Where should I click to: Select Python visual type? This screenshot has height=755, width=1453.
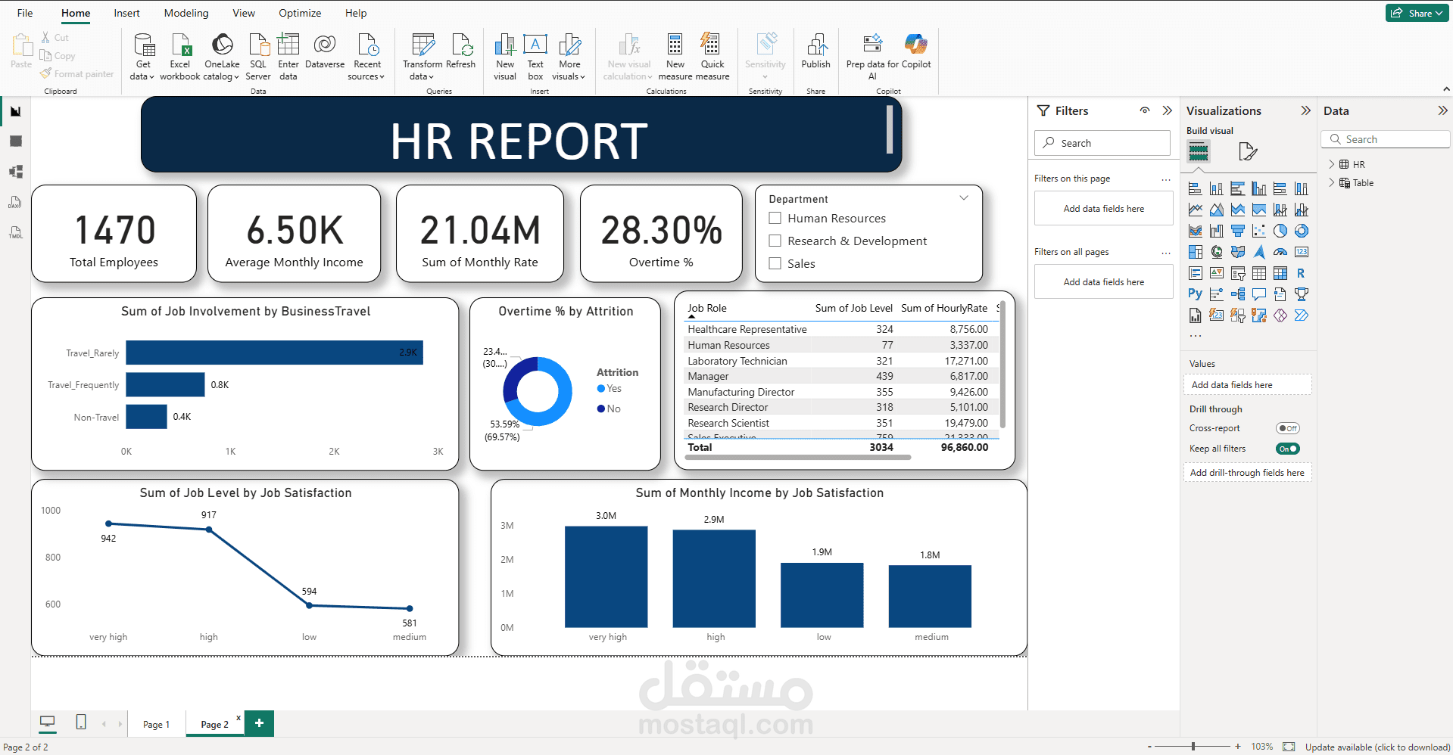click(x=1196, y=294)
